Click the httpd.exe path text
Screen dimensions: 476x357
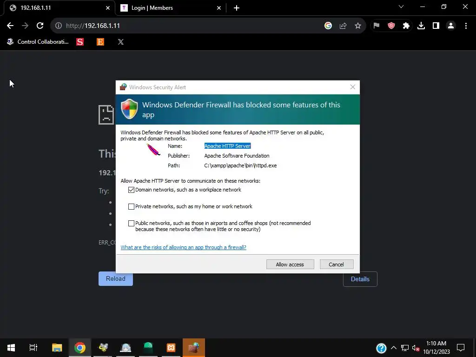tap(240, 165)
